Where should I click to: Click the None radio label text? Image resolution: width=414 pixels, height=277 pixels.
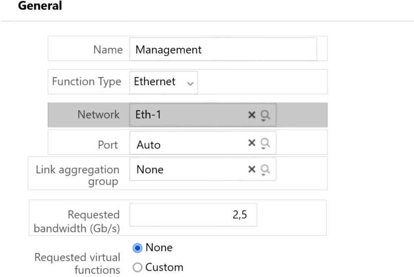click(x=159, y=247)
